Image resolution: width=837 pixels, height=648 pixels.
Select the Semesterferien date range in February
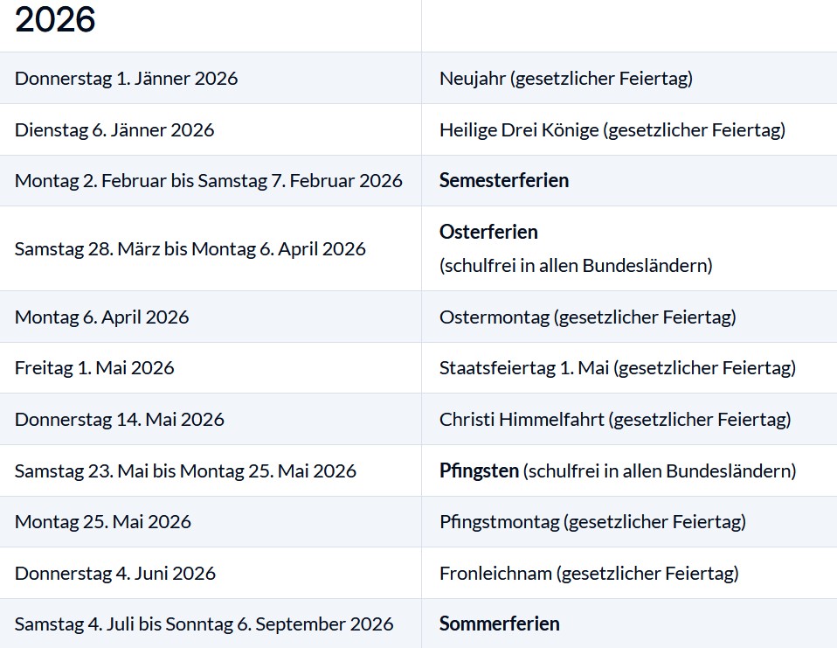pos(208,181)
